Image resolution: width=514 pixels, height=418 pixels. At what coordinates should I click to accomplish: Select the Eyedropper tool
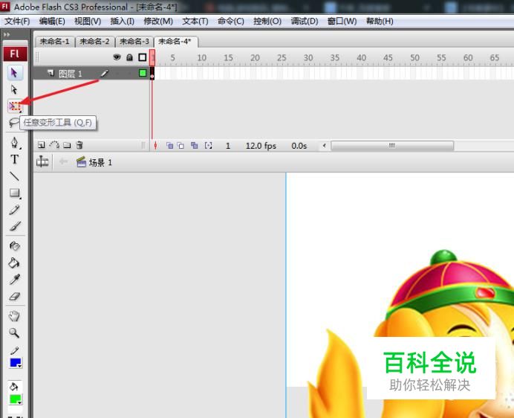(15, 280)
